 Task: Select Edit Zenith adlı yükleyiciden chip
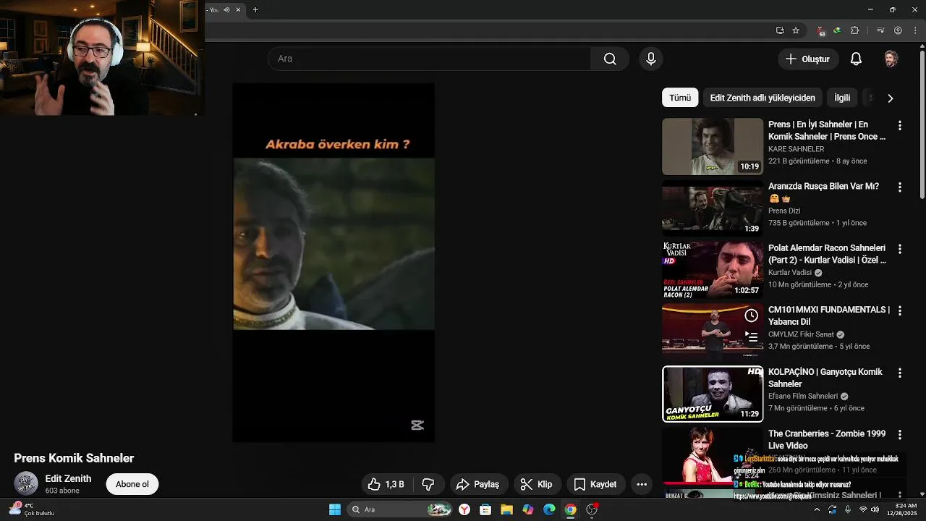click(763, 98)
